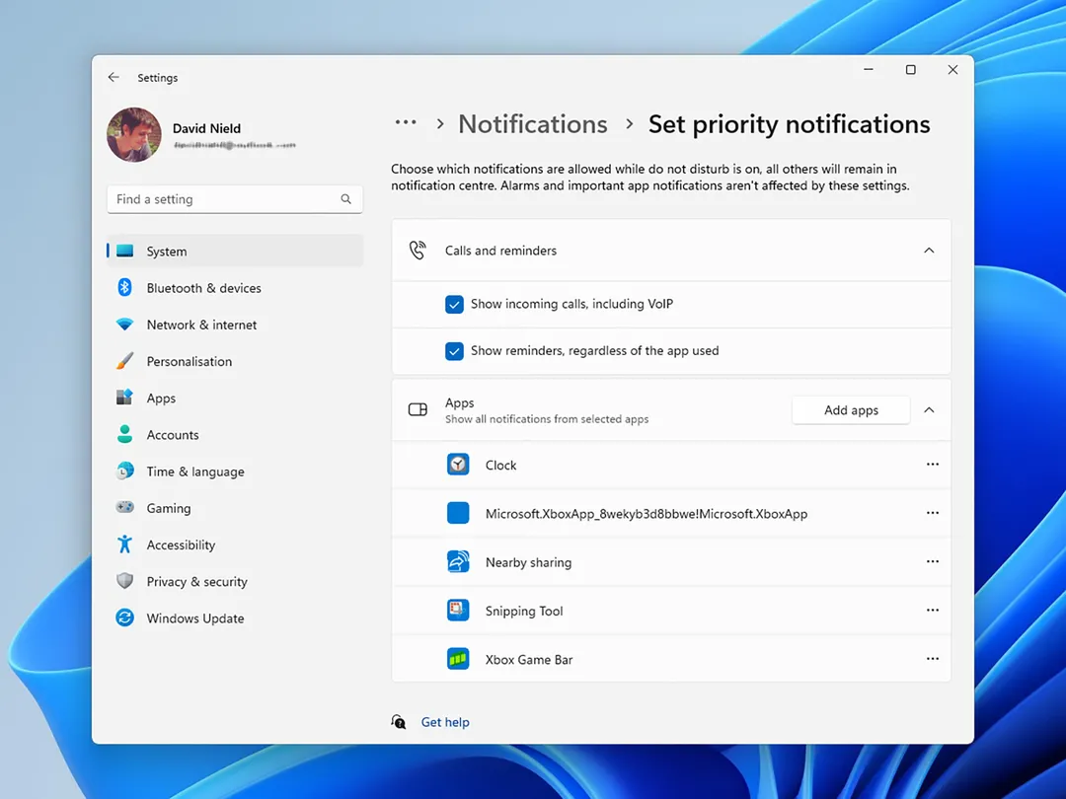
Task: Click the Get help chat icon
Action: (399, 721)
